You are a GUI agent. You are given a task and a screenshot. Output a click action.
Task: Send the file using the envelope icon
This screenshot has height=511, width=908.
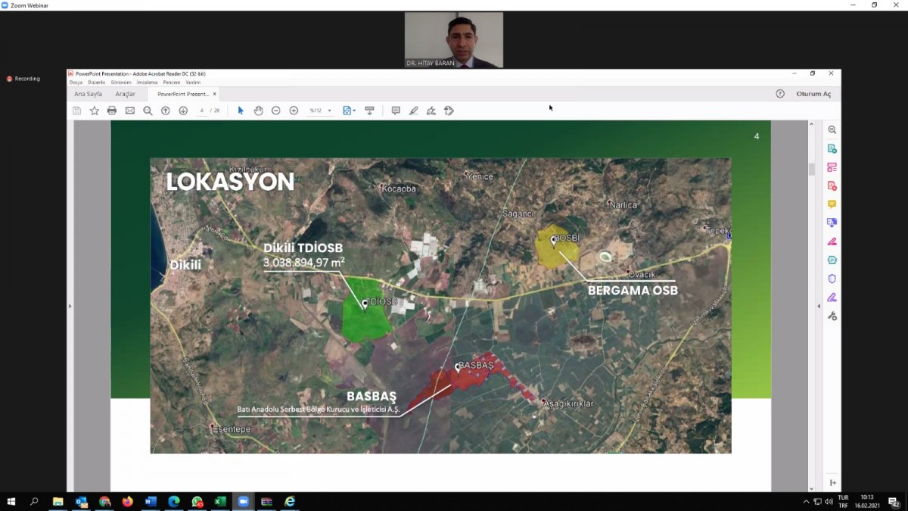pos(130,111)
